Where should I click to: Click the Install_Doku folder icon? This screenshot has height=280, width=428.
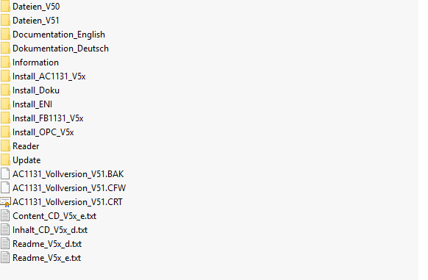(5, 90)
